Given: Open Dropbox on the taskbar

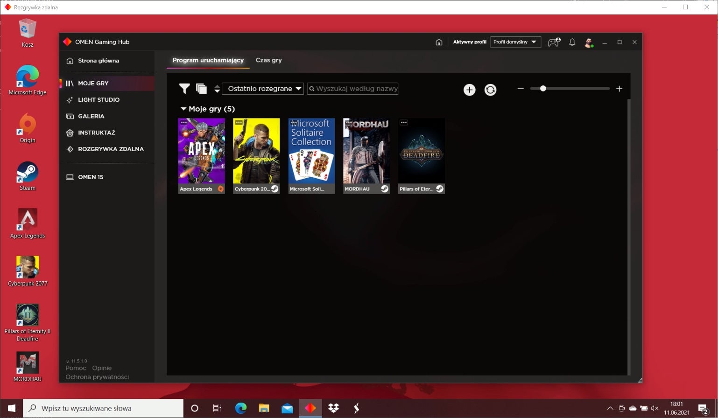Looking at the screenshot, I should click(333, 408).
